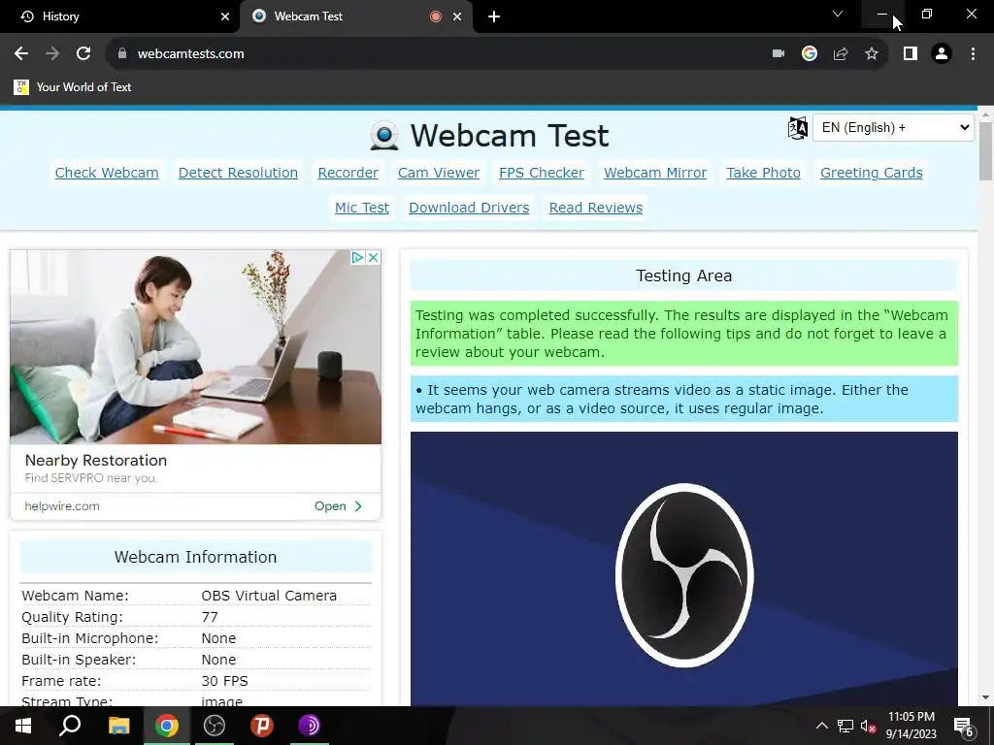Close the Webcam Test tab
This screenshot has height=745, width=994.
[x=457, y=16]
